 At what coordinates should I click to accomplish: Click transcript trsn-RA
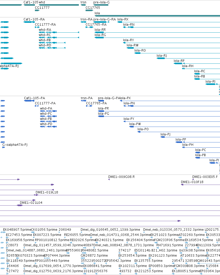(x=87, y=19)
